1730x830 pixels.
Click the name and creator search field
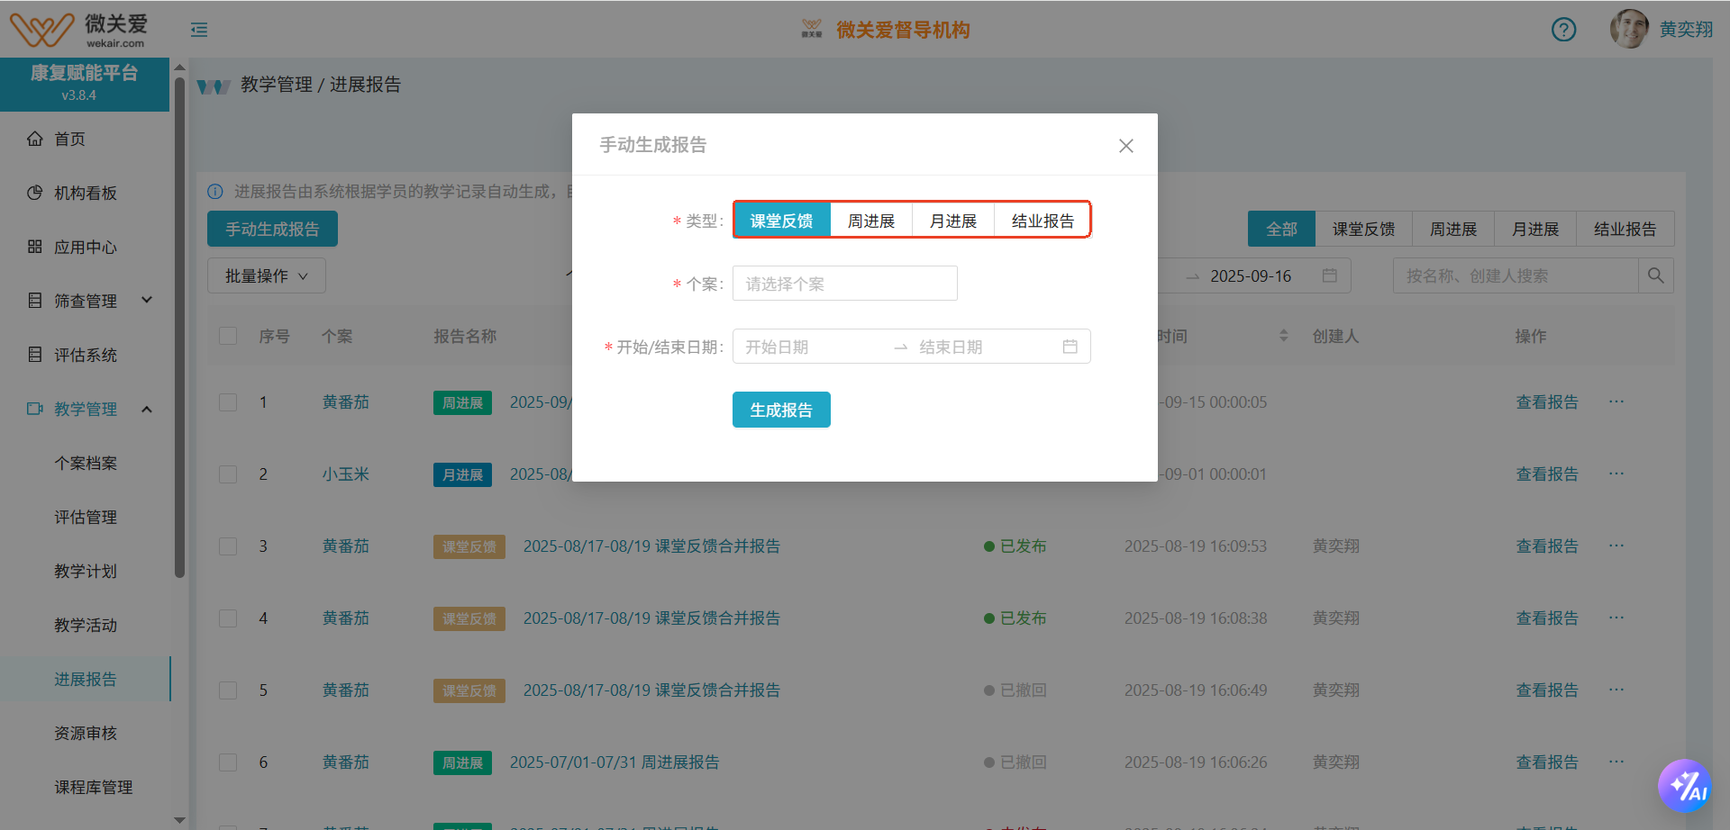[1515, 275]
